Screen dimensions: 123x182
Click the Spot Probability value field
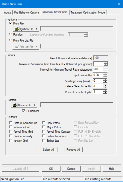[x=98, y=75]
